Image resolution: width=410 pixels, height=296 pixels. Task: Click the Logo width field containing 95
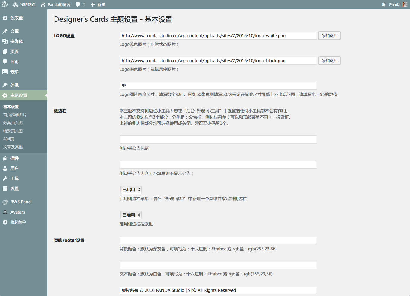pos(218,86)
